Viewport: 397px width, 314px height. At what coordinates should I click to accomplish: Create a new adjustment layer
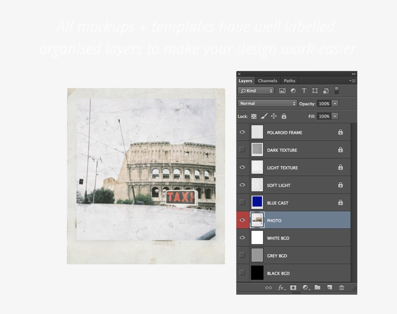click(305, 286)
